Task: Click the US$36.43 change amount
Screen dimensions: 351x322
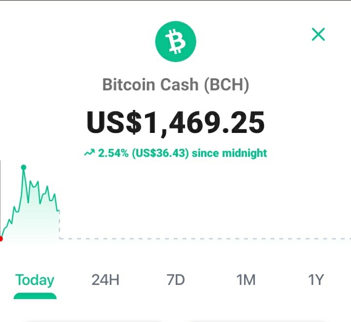Action: pos(160,153)
